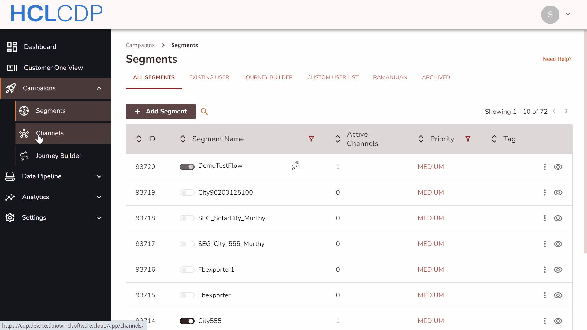Viewport: 587px width, 330px height.
Task: Expand the Data Pipeline menu
Action: click(99, 176)
